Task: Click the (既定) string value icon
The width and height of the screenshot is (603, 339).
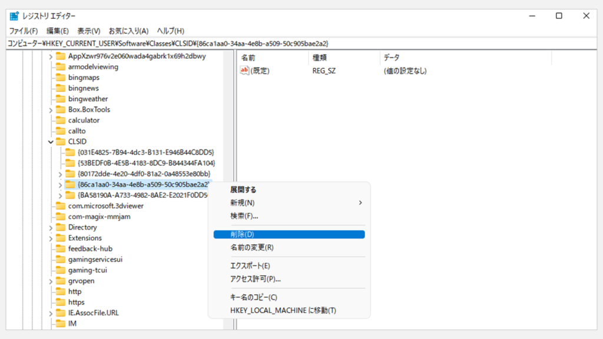Action: click(x=245, y=71)
